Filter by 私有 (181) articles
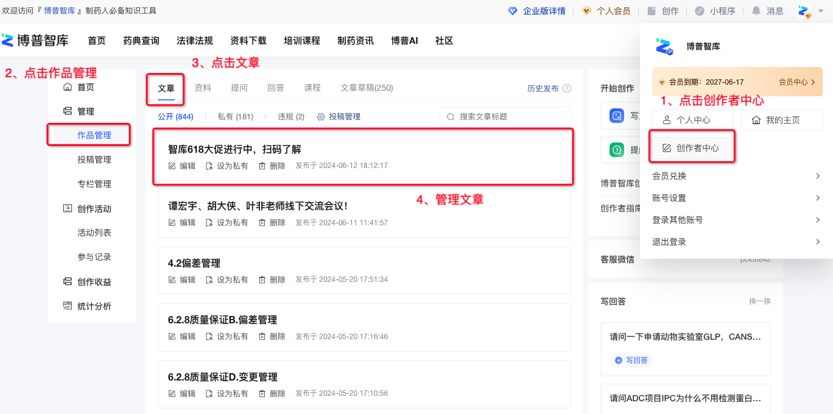 pos(235,117)
